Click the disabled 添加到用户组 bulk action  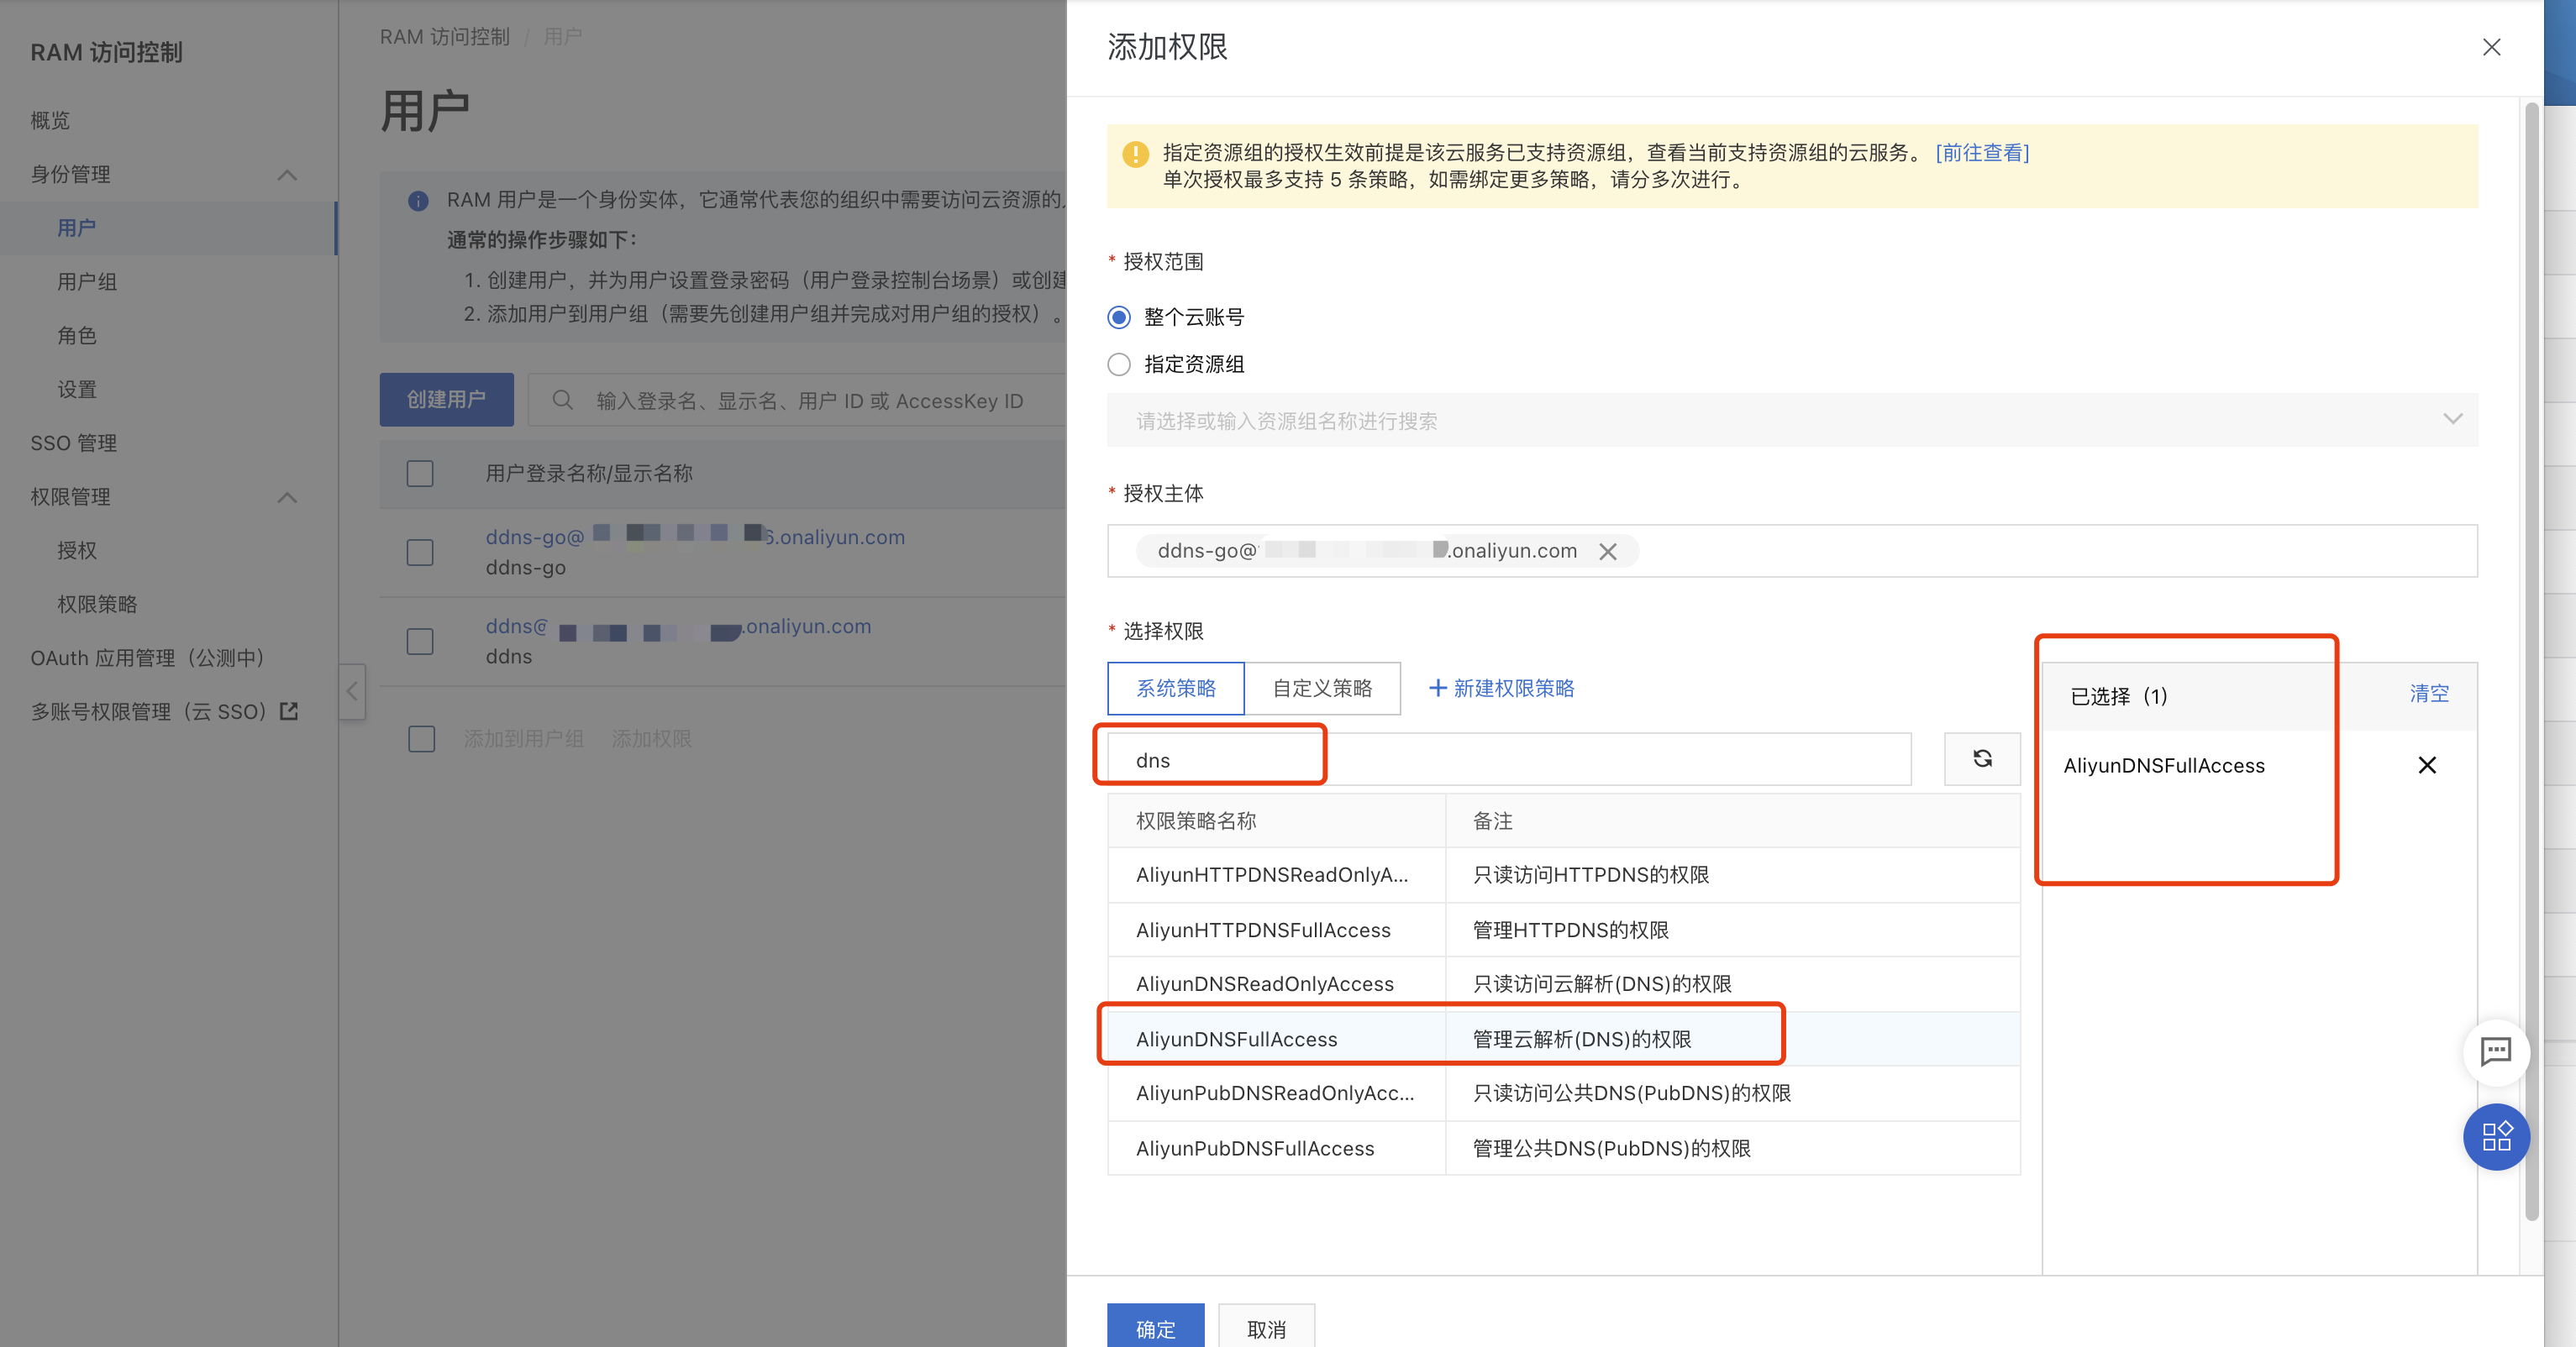point(524,740)
